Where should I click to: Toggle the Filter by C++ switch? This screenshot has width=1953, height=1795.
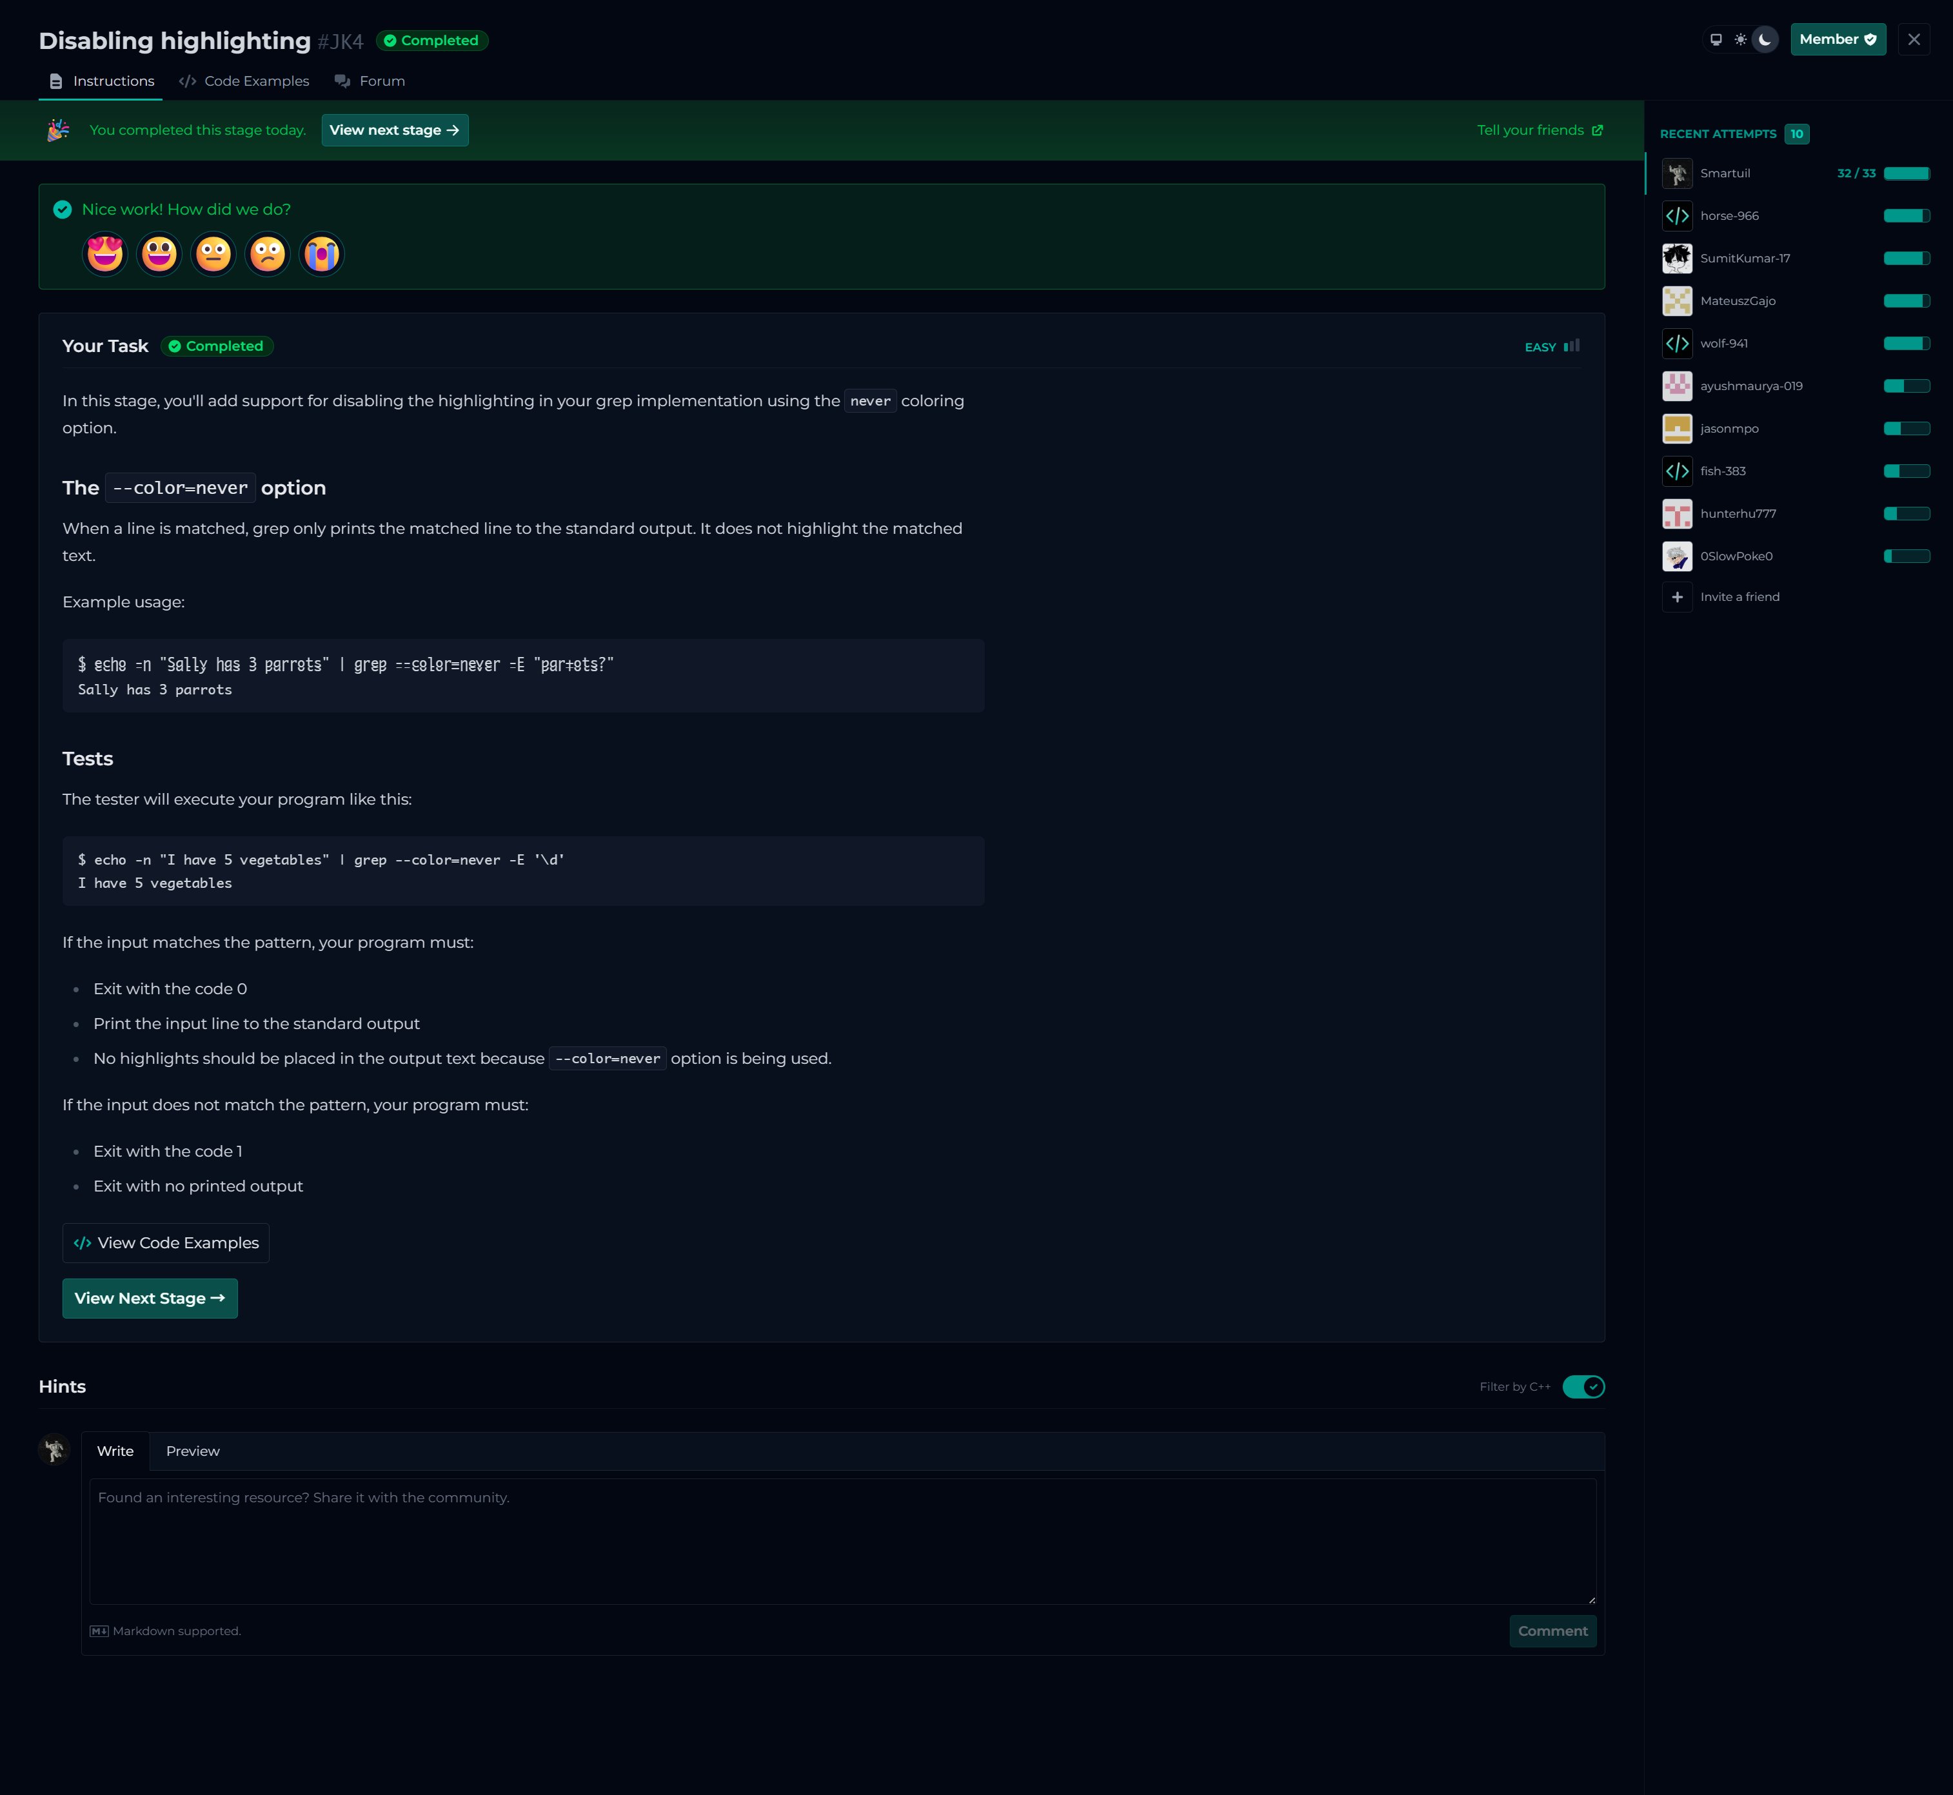(x=1583, y=1387)
